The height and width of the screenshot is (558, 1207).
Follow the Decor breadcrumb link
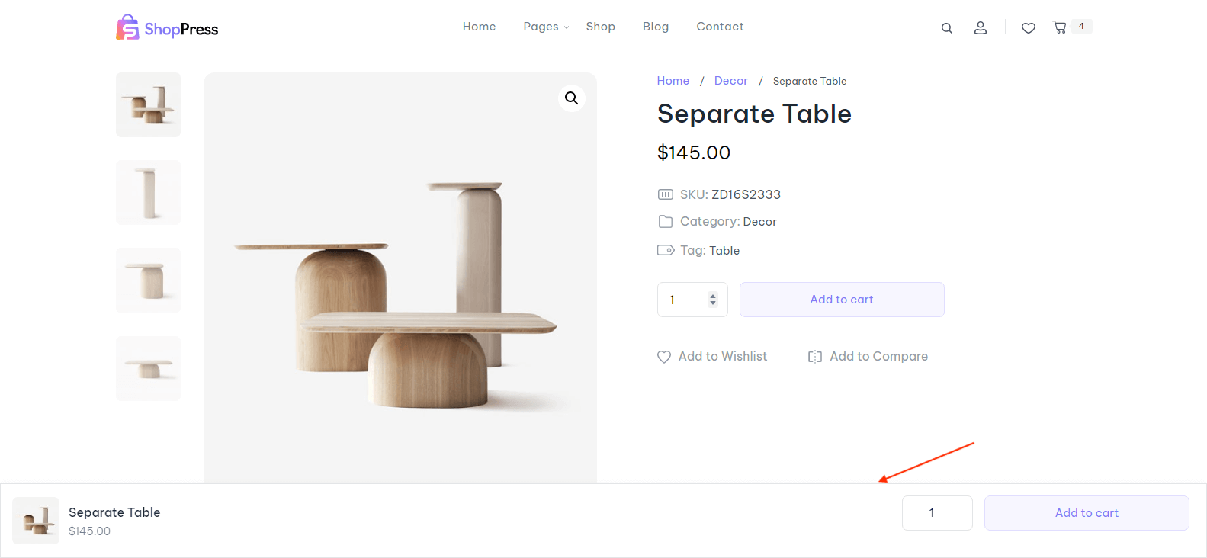[730, 81]
